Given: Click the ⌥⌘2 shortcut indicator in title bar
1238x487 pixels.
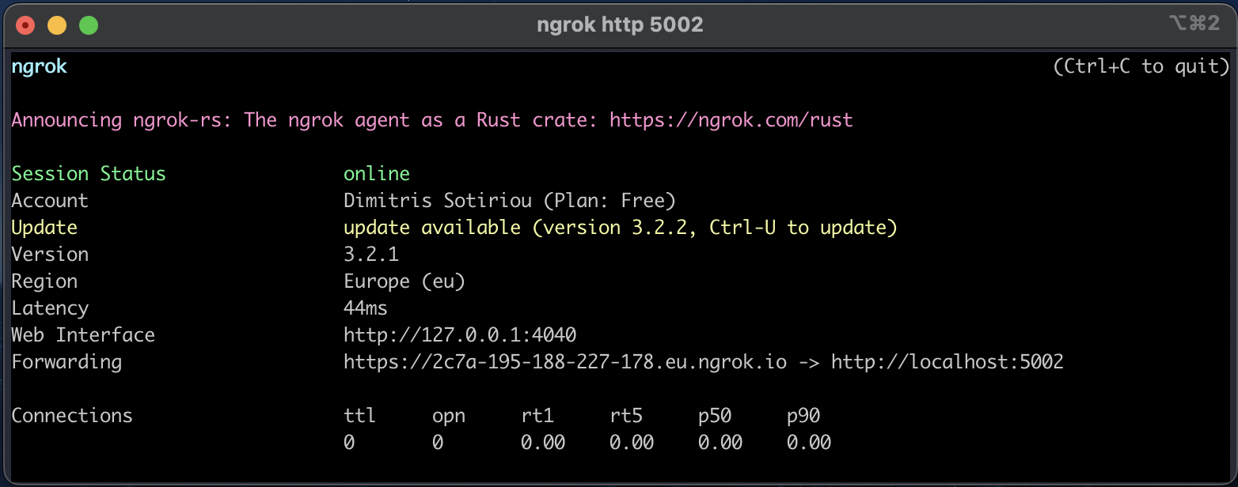Looking at the screenshot, I should [x=1194, y=24].
